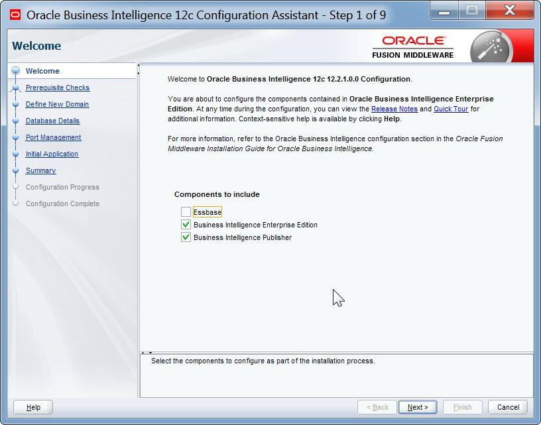Open the Quick Tour link

(x=451, y=109)
